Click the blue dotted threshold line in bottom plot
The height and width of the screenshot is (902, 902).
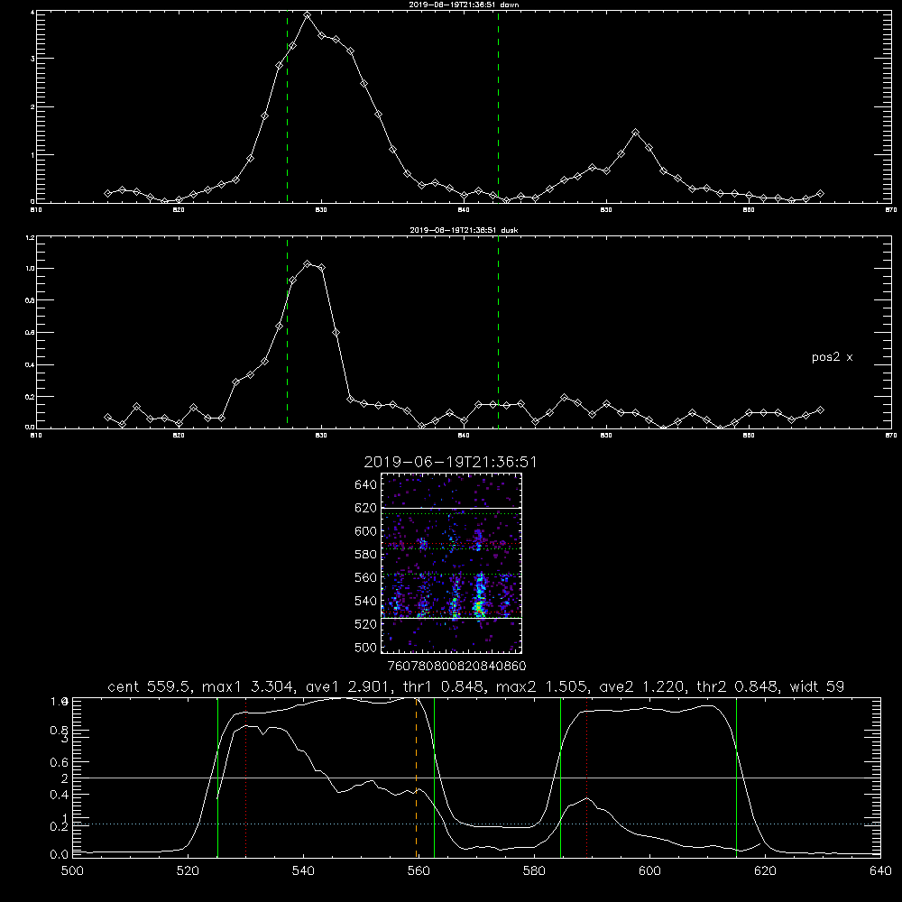(476, 824)
